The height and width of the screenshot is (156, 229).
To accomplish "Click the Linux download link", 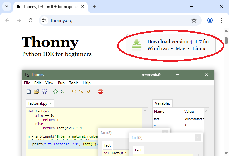I will click(x=198, y=49).
